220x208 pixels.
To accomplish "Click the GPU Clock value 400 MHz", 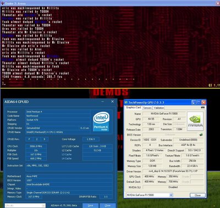I will pos(149,177).
